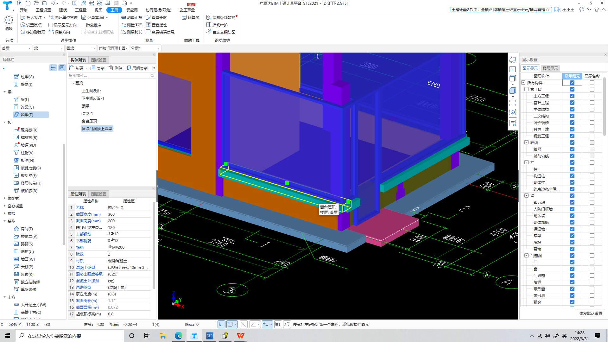Select 腰梁 in component list

[x=85, y=106]
